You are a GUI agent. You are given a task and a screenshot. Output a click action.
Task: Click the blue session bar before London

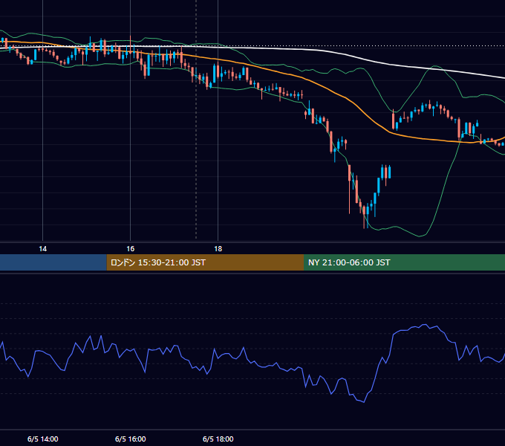[53, 262]
